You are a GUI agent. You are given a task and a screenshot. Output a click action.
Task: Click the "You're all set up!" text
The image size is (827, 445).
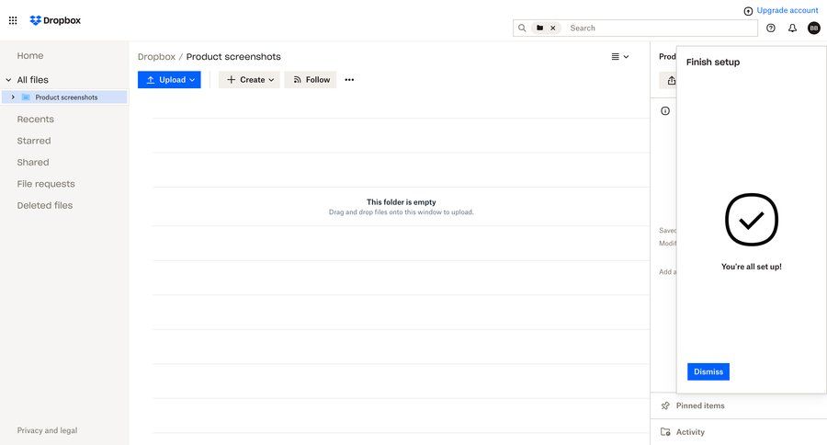point(751,267)
